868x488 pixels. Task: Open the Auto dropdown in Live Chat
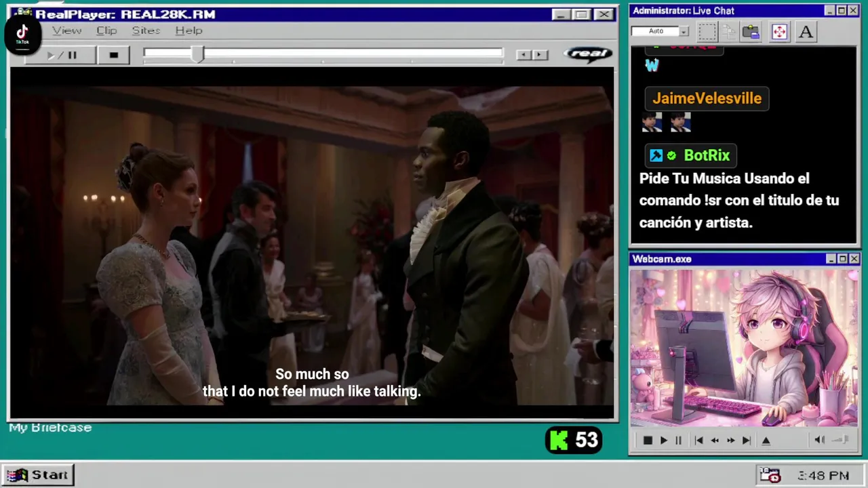pyautogui.click(x=684, y=31)
